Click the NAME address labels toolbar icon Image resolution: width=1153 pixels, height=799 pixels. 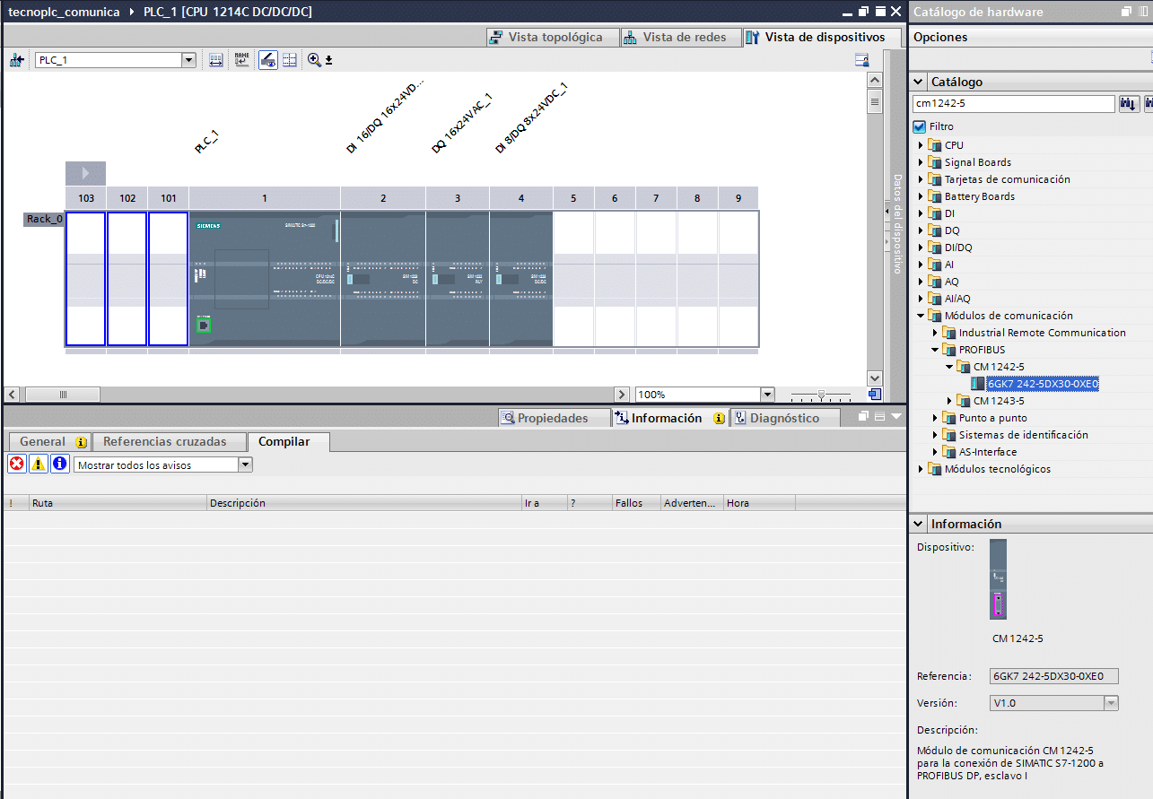[241, 60]
